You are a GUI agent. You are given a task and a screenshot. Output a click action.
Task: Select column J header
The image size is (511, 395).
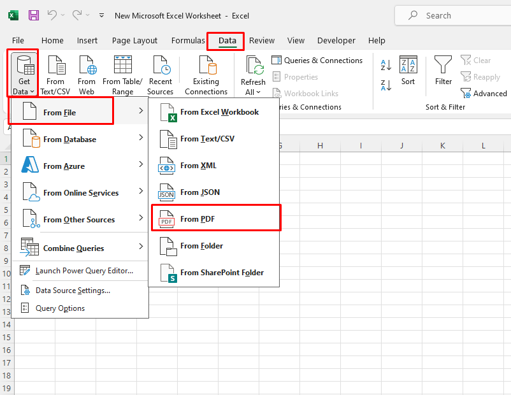(x=401, y=146)
